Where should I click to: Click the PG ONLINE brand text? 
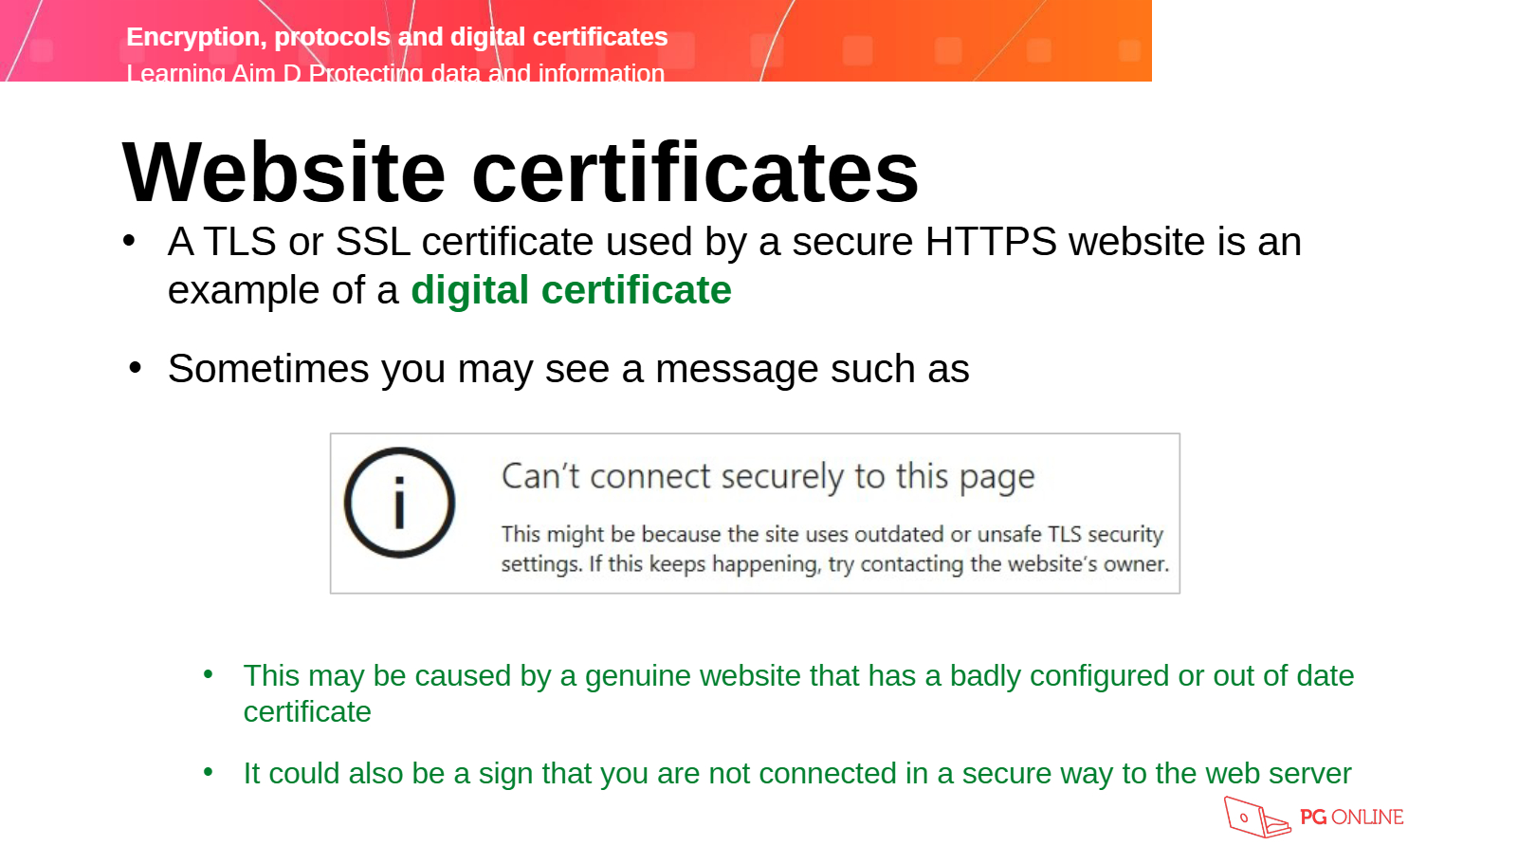pyautogui.click(x=1351, y=818)
